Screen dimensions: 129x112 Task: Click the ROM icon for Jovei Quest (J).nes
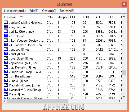click(x=6, y=58)
